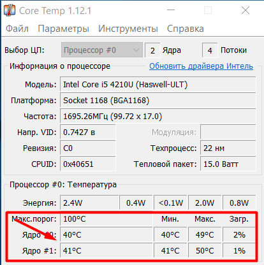Open the Файл menu
The height and width of the screenshot is (265, 264).
[x=17, y=29]
